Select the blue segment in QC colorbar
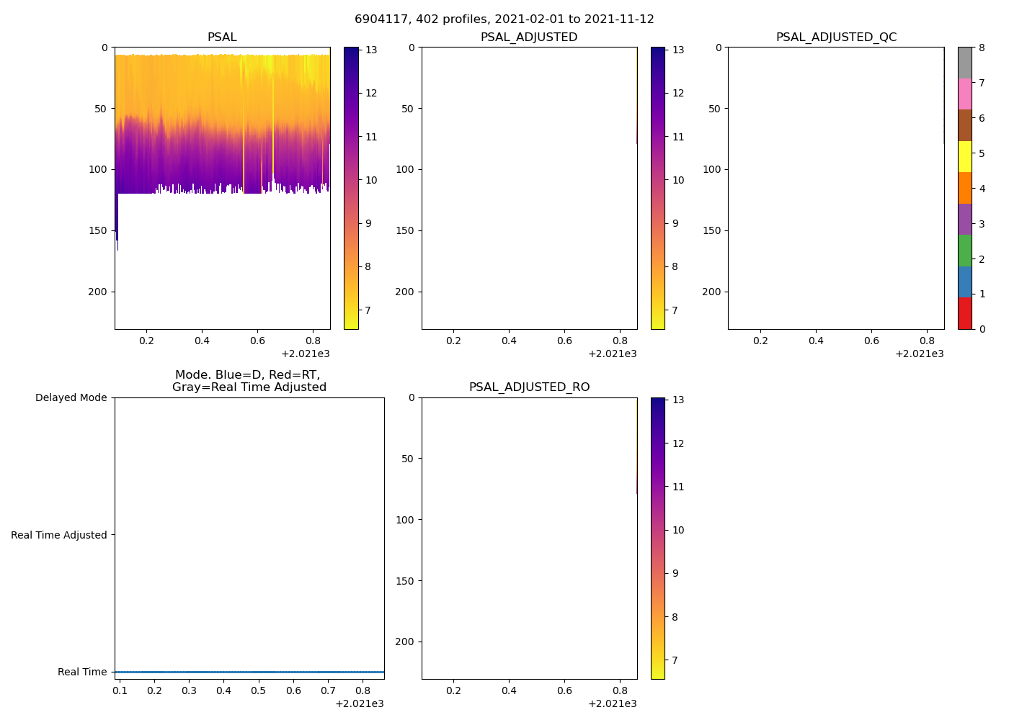 [x=964, y=282]
